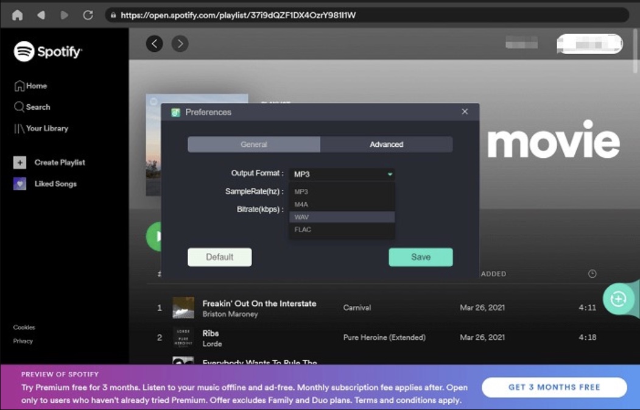Viewport: 640px width, 410px height.
Task: Open album Pure Heroine (Extended)
Action: pos(384,338)
